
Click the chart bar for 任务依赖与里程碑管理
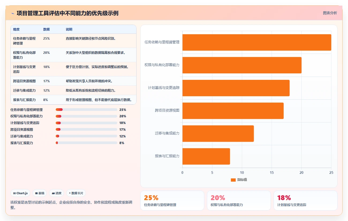[257, 42]
